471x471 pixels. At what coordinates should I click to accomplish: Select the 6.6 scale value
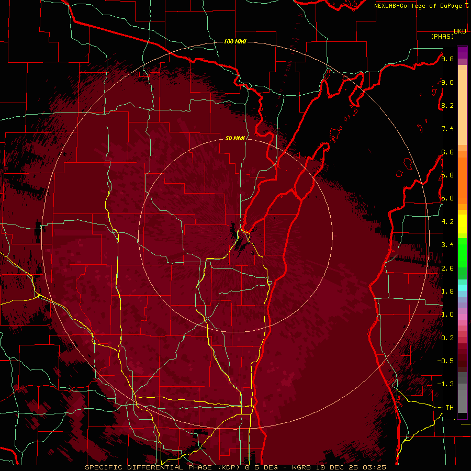pos(447,152)
